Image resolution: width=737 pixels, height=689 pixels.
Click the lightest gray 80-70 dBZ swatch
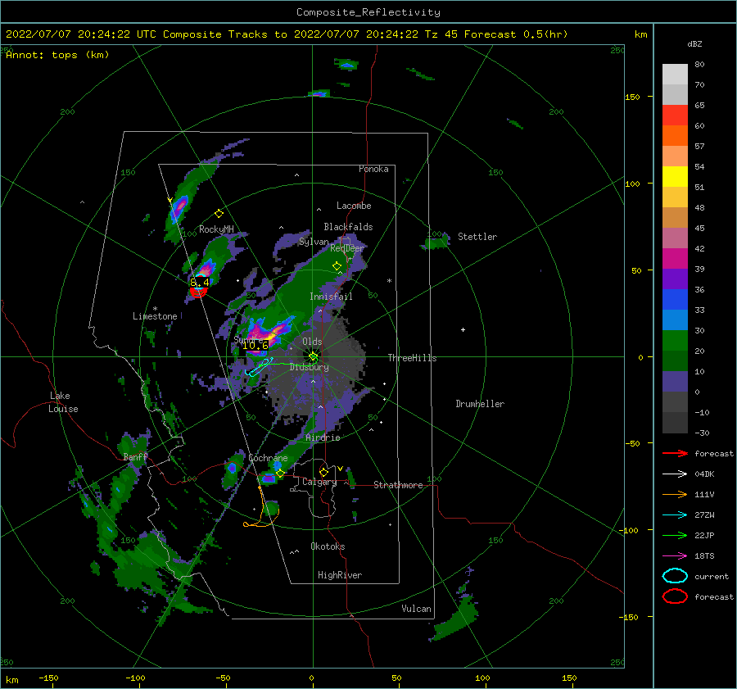(675, 75)
